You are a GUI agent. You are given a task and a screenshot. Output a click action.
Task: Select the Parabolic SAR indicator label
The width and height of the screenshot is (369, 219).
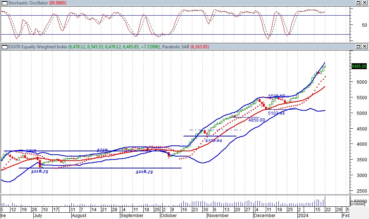[x=176, y=47]
